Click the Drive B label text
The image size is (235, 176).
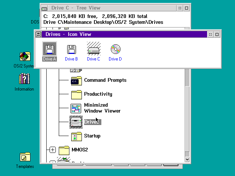[71, 59]
